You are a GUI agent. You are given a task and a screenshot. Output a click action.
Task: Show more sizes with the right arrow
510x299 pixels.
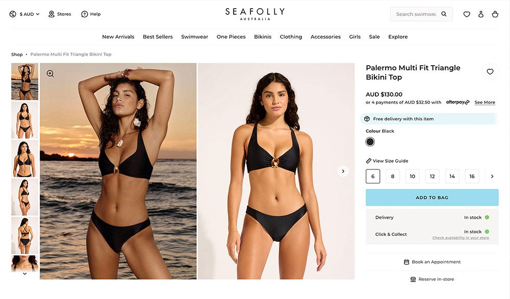(x=492, y=176)
